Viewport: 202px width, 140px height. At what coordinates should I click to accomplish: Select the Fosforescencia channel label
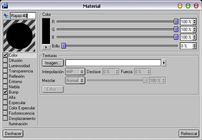tap(22, 113)
